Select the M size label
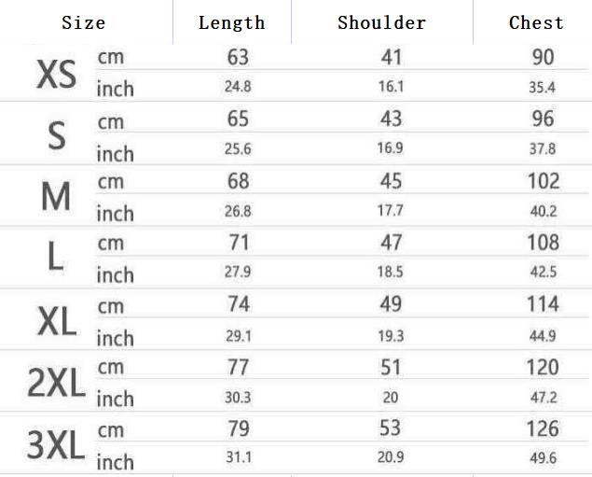Viewport: 592px width, 477px height. (56, 197)
